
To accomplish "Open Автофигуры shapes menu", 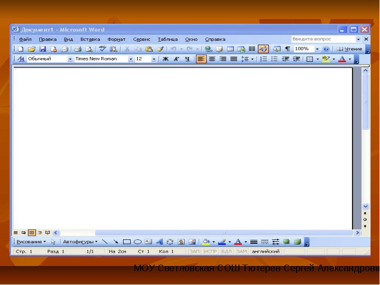I will pos(80,242).
